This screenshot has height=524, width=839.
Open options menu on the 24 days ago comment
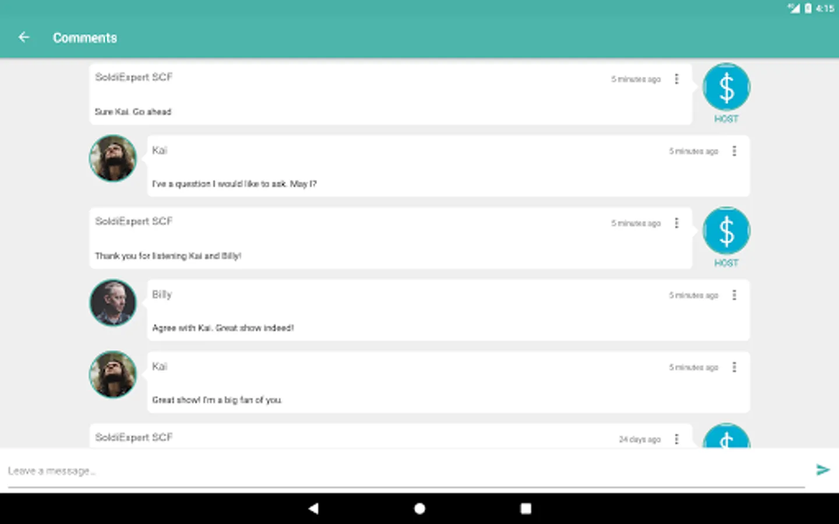676,439
